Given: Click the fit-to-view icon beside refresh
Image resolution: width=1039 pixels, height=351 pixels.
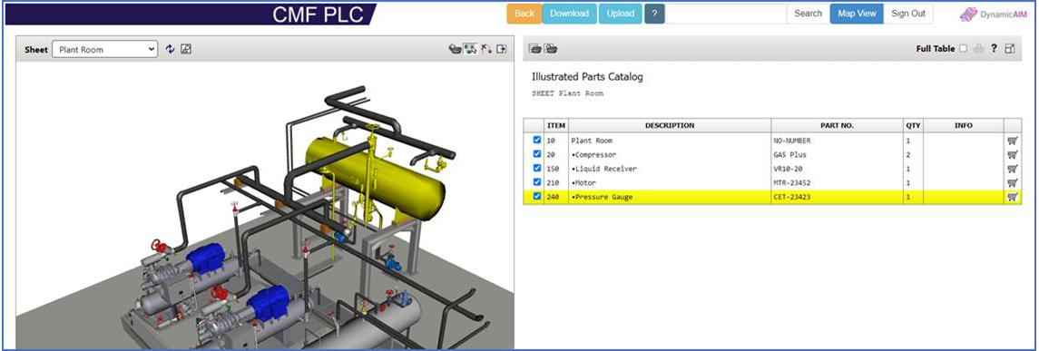Looking at the screenshot, I should pyautogui.click(x=186, y=49).
